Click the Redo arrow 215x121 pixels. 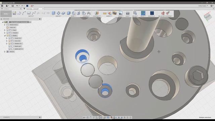[x=22, y=6]
